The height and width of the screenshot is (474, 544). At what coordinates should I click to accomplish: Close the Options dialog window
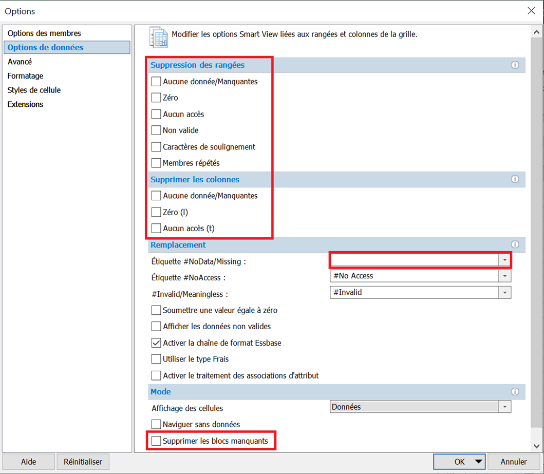pyautogui.click(x=531, y=11)
